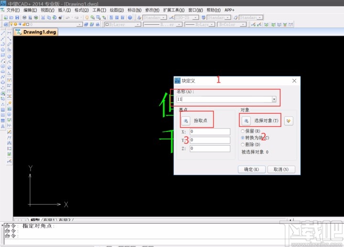Open the Standard text style dropdown
344x247 pixels.
[x=164, y=17]
